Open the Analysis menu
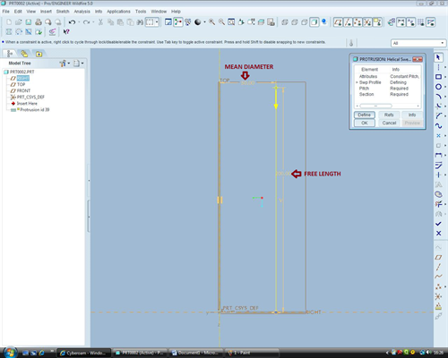Screen dimensions: 448x358 (82, 12)
